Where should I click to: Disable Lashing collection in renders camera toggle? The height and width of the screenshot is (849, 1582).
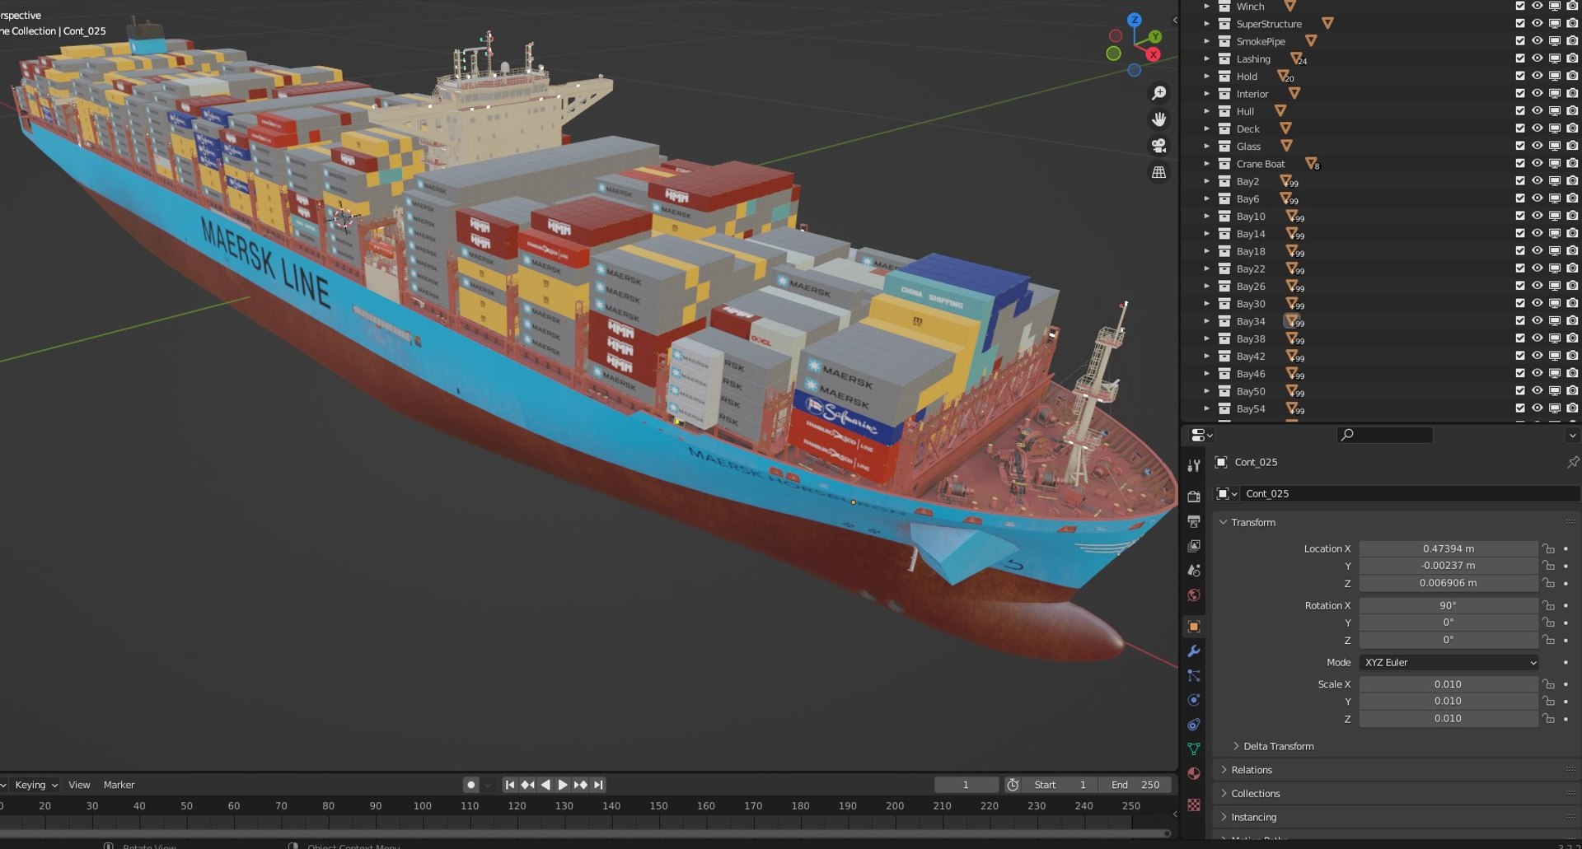pos(1572,58)
